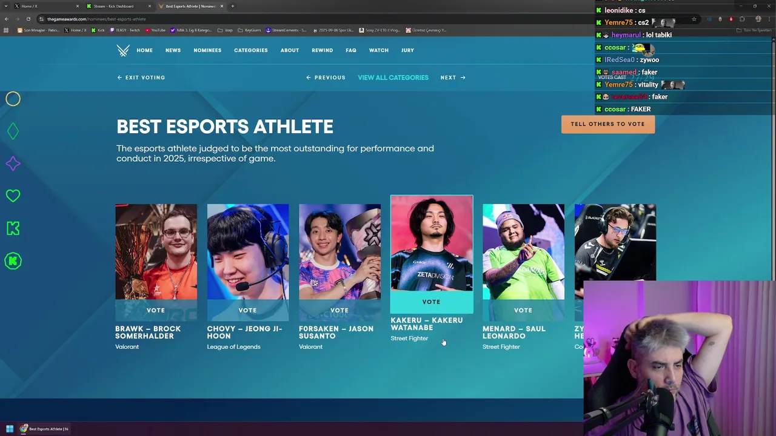Open the Son Mesajlar bookmark
Screen dimensions: 776x436
pos(38,30)
